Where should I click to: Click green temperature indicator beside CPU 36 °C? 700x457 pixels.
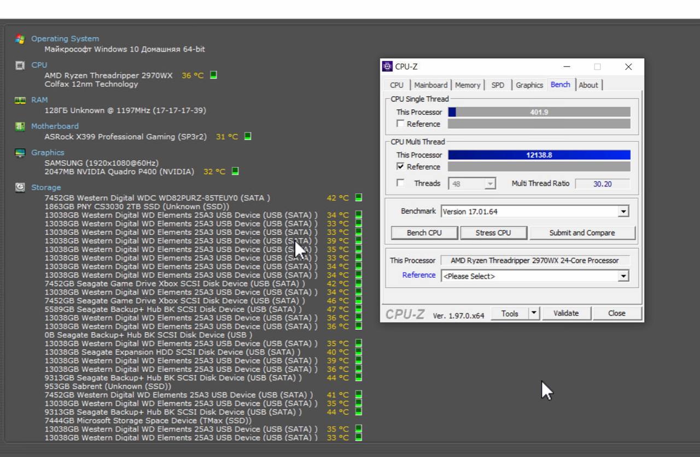(213, 75)
